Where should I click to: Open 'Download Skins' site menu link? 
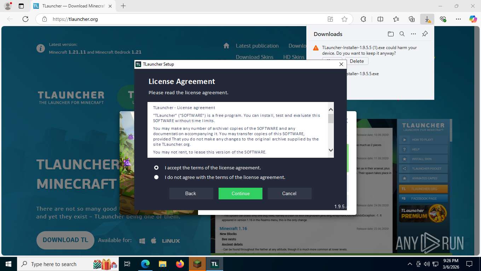[x=255, y=57]
